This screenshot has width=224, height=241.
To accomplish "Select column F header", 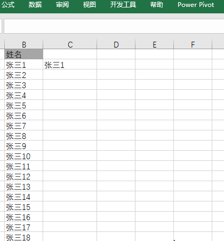I will pos(193,44).
